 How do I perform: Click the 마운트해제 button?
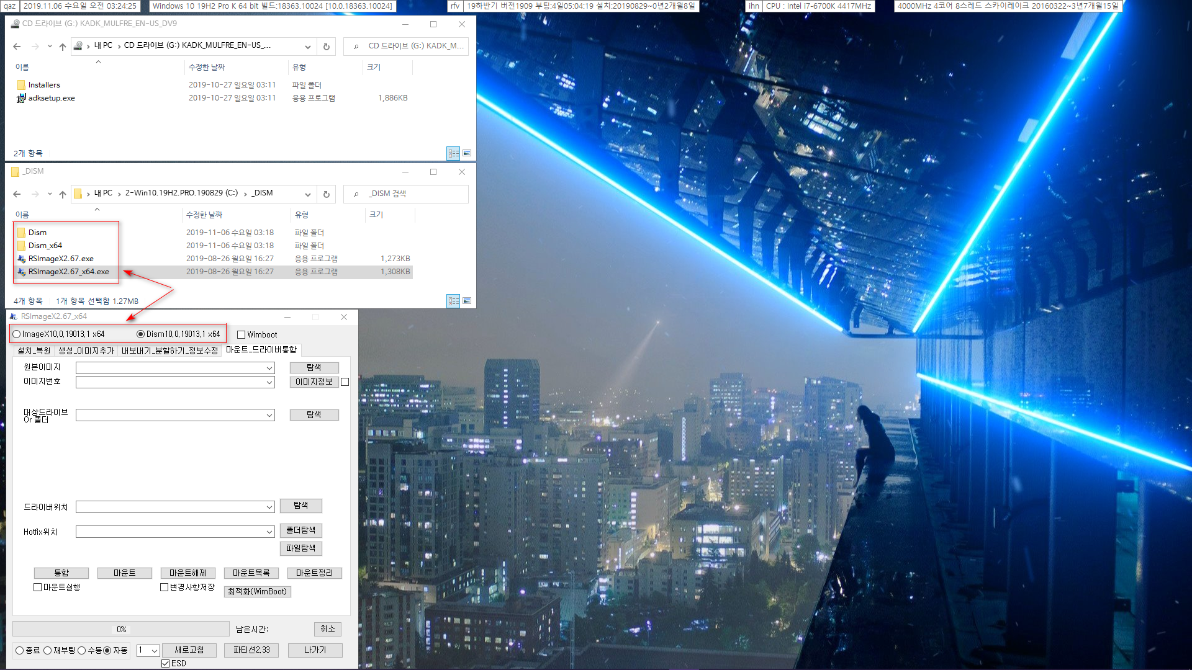(188, 573)
